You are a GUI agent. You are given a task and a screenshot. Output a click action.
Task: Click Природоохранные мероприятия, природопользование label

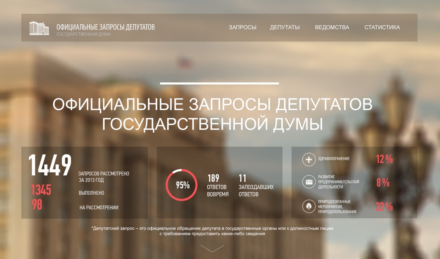[x=337, y=206]
